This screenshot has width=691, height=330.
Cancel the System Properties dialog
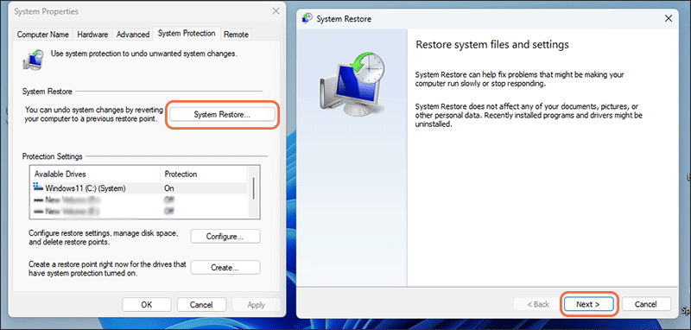pos(201,304)
